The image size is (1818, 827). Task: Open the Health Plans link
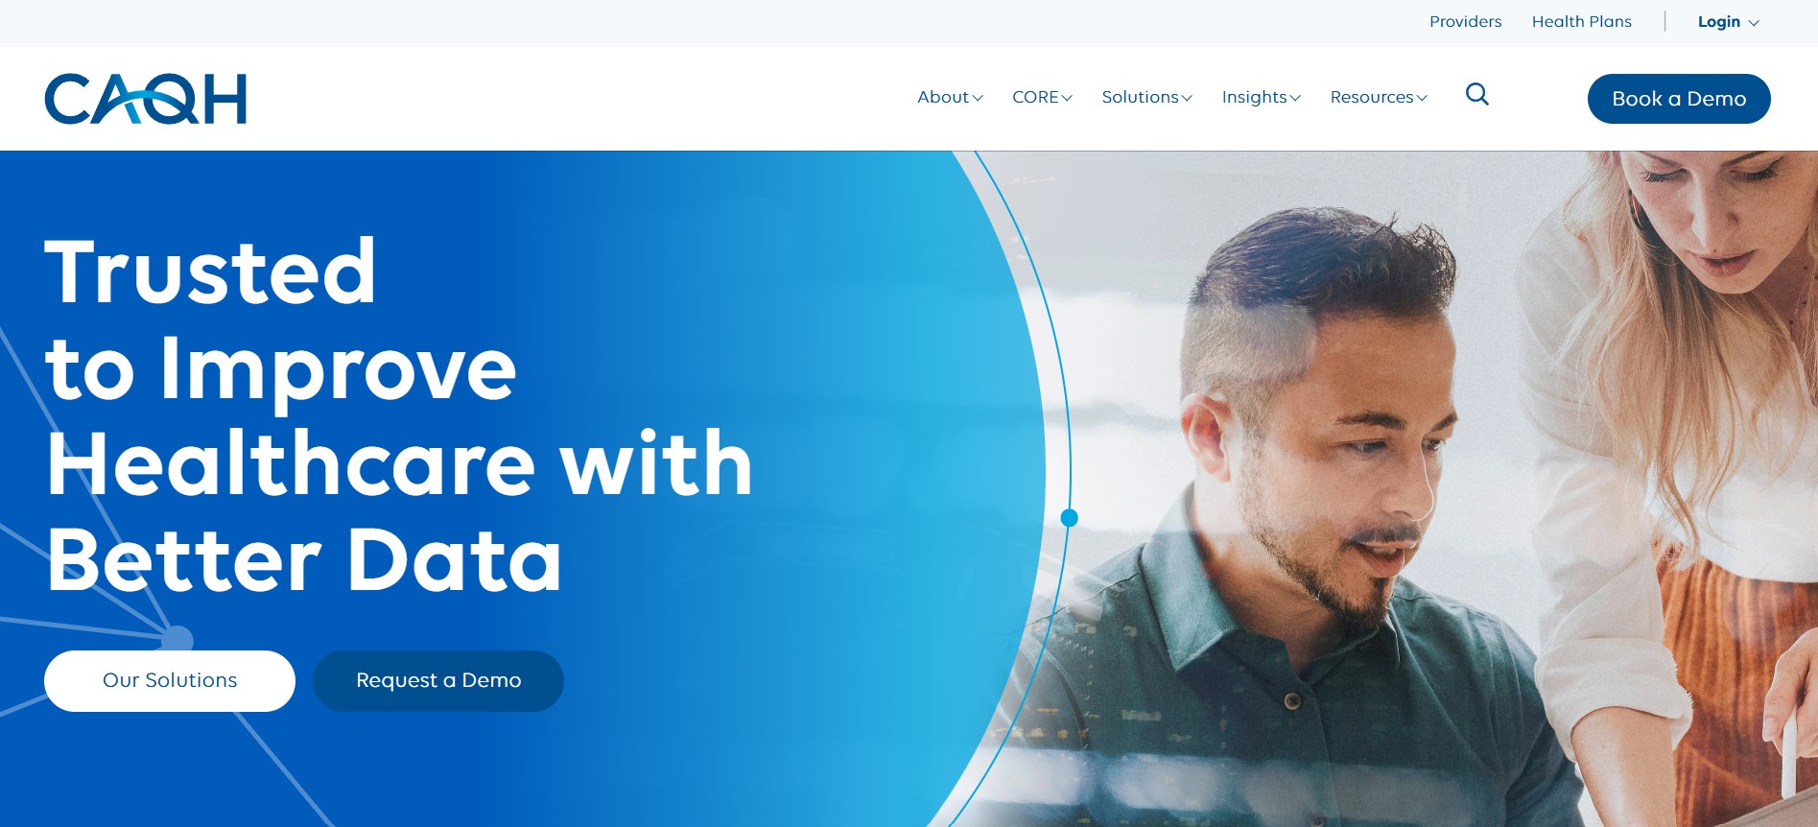pyautogui.click(x=1581, y=21)
